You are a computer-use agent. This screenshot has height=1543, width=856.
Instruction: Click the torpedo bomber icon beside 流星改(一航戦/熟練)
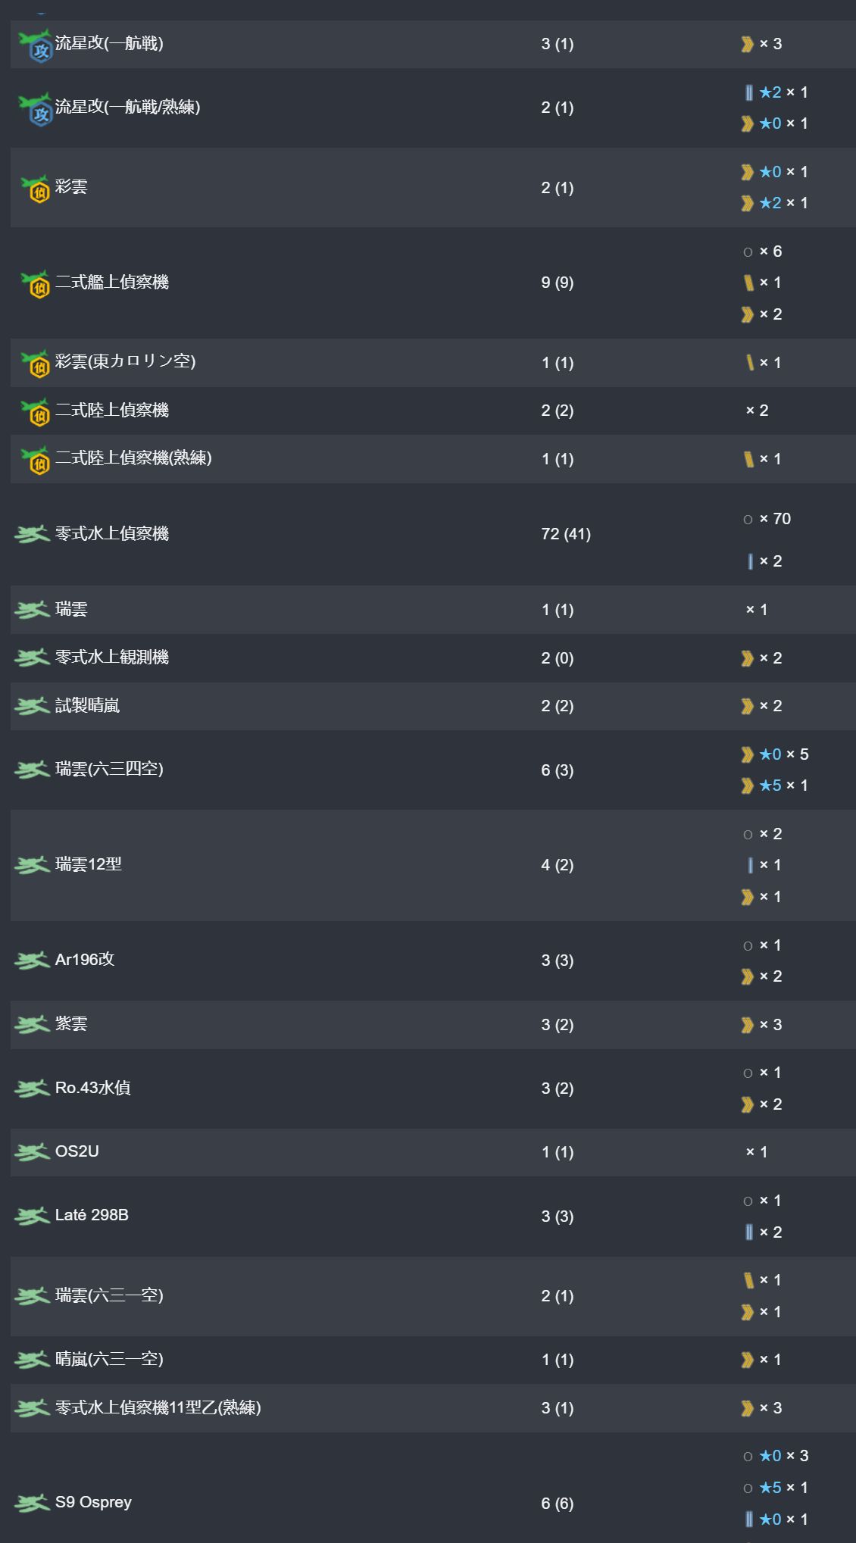pyautogui.click(x=35, y=108)
